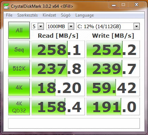Image resolution: width=148 pixels, height=135 pixels.
Task: Expand the C: drive selection dropdown
Action: [136, 26]
